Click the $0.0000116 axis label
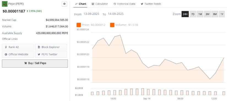 click(83, 79)
